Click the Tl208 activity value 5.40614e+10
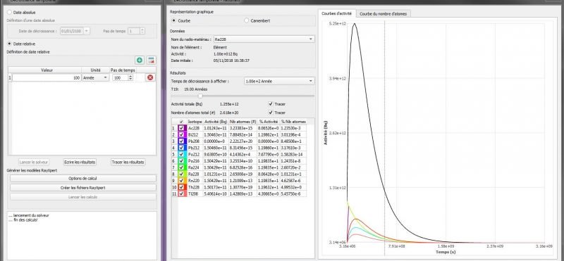Viewport: 564px width, 261px height. 216,194
